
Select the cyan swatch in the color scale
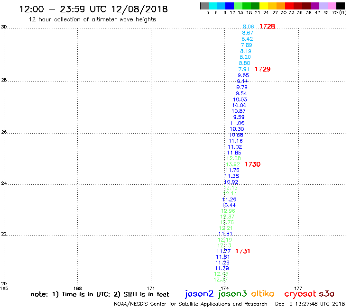pos(213,6)
